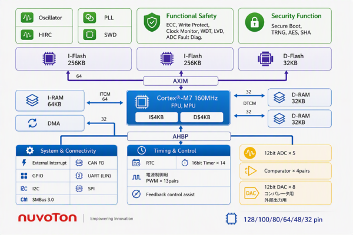Select the AXIM bus box
353x235 pixels.
[181, 81]
